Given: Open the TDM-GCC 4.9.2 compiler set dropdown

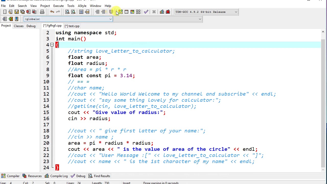Looking at the screenshot, I should (206, 12).
